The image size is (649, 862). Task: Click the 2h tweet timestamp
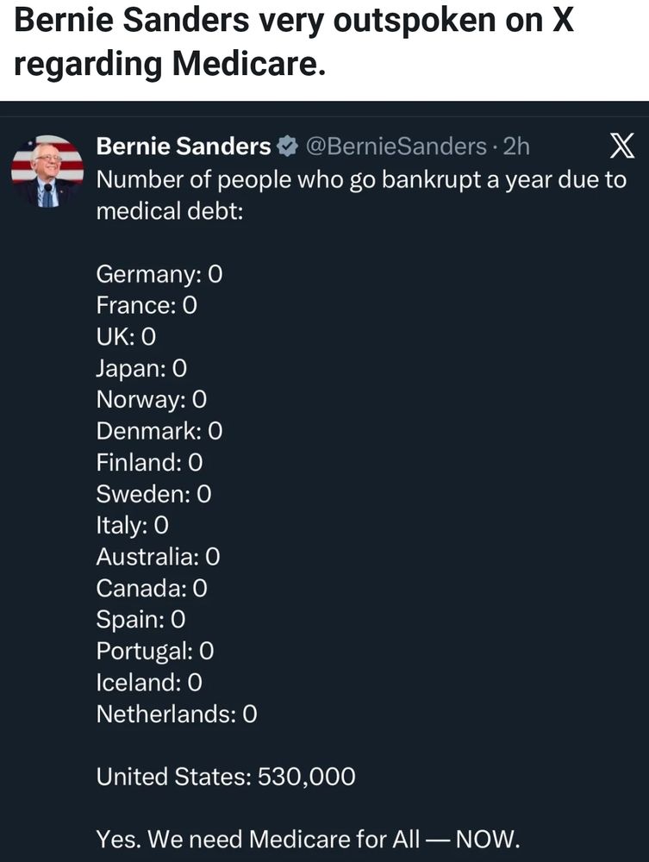coord(515,147)
